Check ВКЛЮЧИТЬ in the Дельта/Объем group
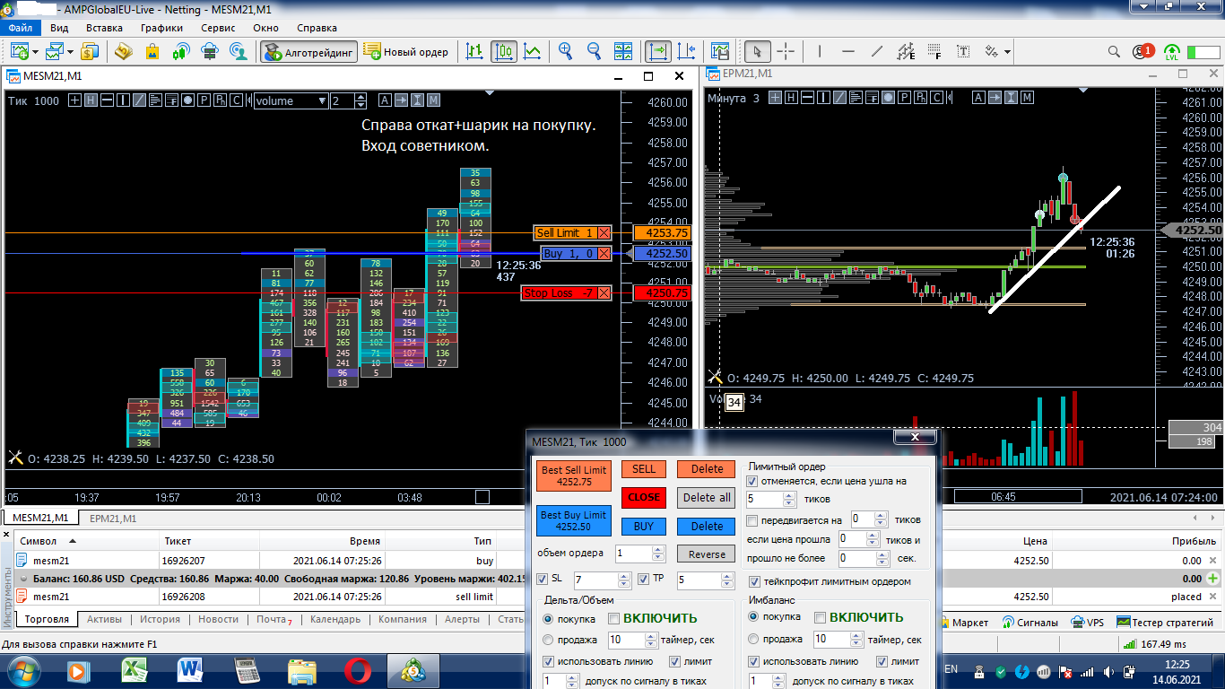 [x=614, y=617]
